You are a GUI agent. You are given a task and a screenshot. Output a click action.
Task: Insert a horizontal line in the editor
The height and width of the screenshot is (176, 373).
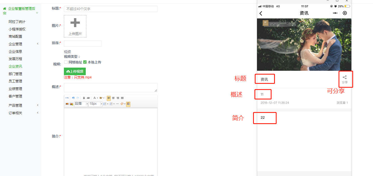click(117, 104)
